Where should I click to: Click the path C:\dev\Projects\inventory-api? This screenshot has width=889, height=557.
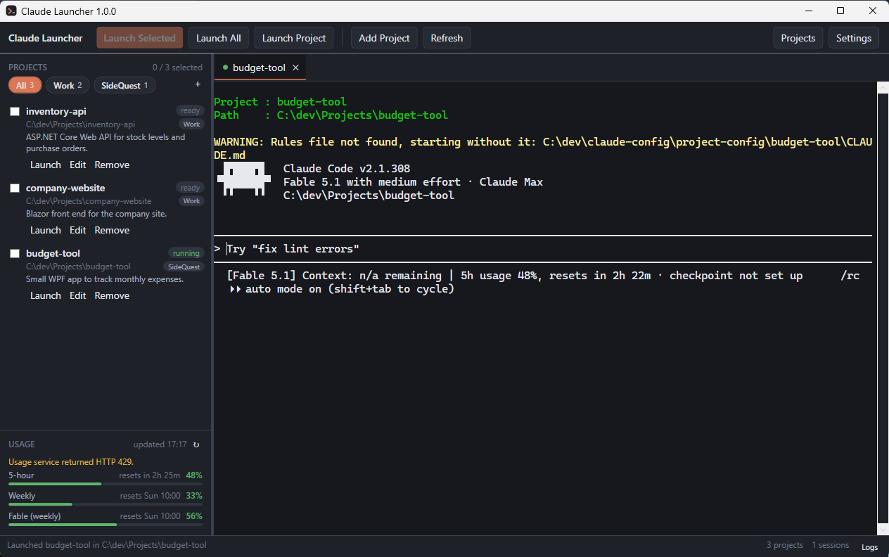pos(80,124)
